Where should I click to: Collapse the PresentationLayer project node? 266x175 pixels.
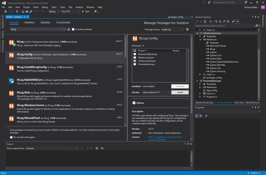tap(197, 81)
